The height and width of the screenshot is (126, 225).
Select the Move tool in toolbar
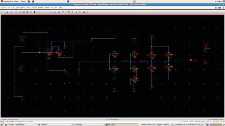pos(16,12)
